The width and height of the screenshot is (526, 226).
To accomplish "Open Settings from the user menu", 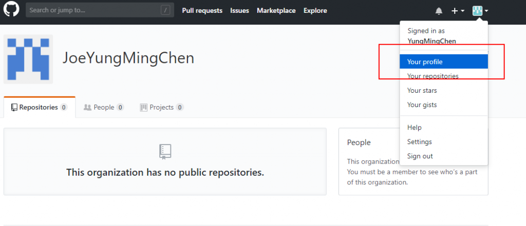I will [444, 141].
